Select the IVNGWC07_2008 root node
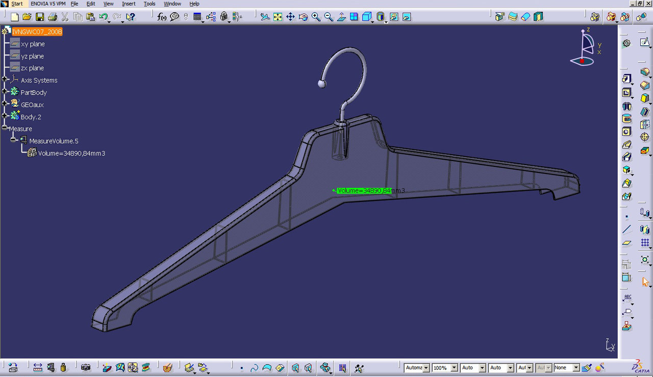 pos(37,32)
